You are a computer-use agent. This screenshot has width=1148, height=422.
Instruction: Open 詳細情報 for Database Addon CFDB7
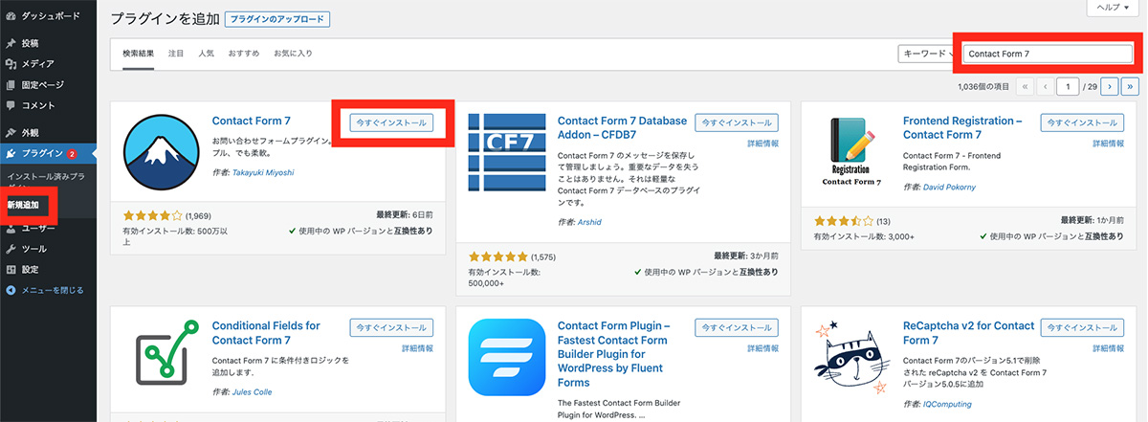[x=762, y=144]
